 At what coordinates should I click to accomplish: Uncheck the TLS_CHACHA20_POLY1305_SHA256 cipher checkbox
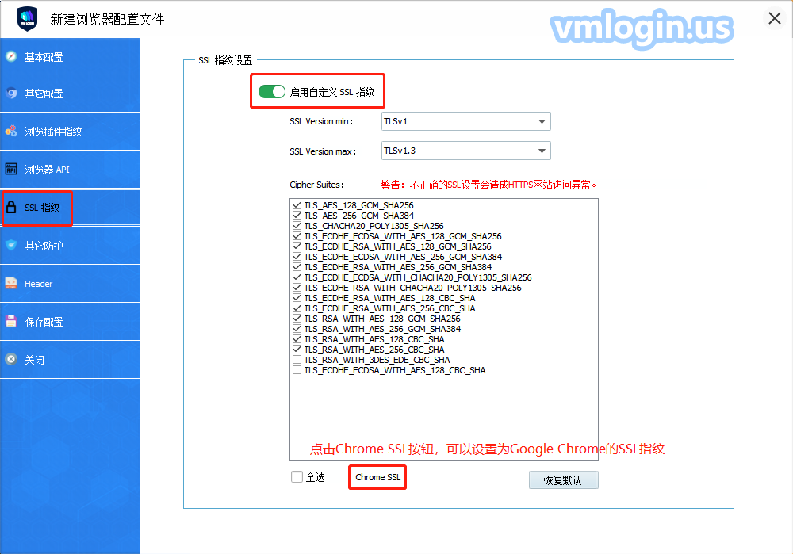pos(297,226)
